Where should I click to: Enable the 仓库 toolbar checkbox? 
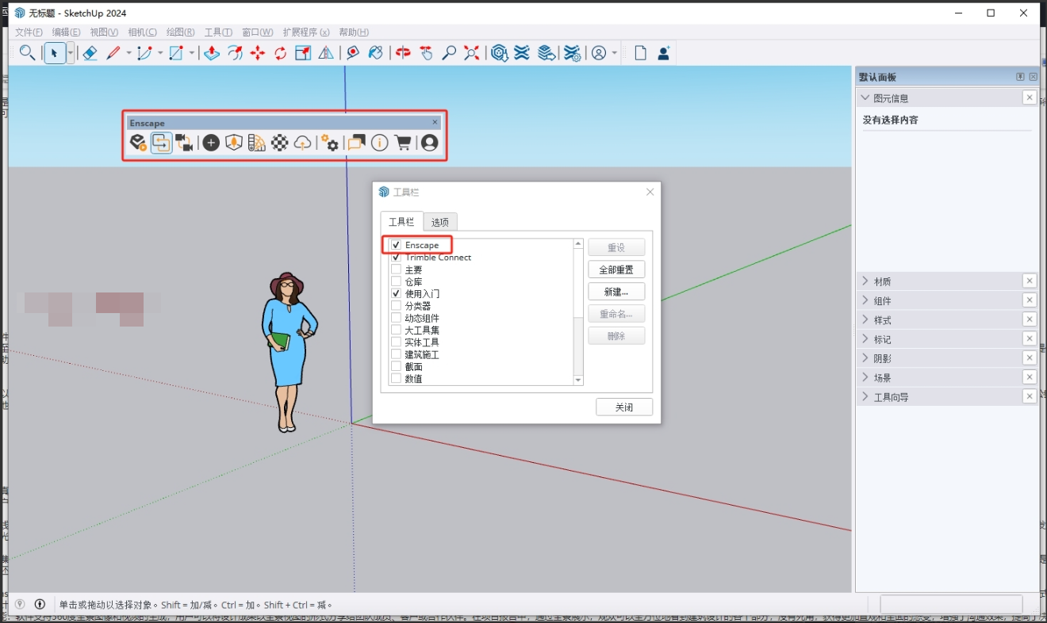click(396, 281)
